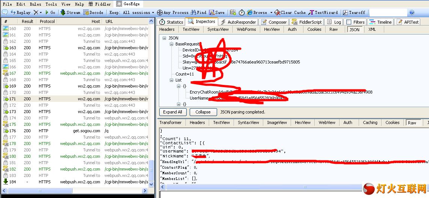429x198 pixels.
Task: Open response WebView tab
Action: click(327, 122)
